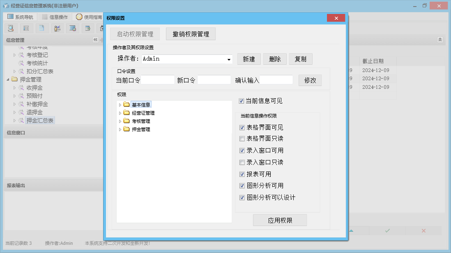Expand the 收押金 sidebar node arrow

click(x=14, y=88)
